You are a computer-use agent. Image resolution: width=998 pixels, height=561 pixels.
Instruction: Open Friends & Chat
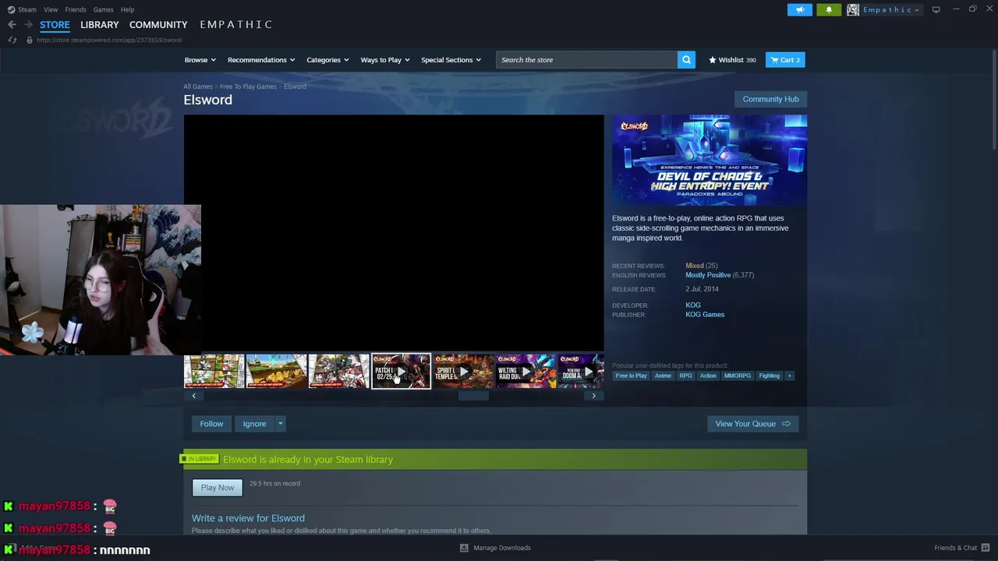click(961, 548)
